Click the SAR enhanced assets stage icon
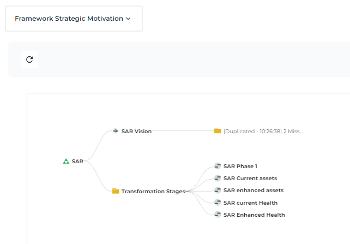This screenshot has height=244, width=350. (x=218, y=190)
